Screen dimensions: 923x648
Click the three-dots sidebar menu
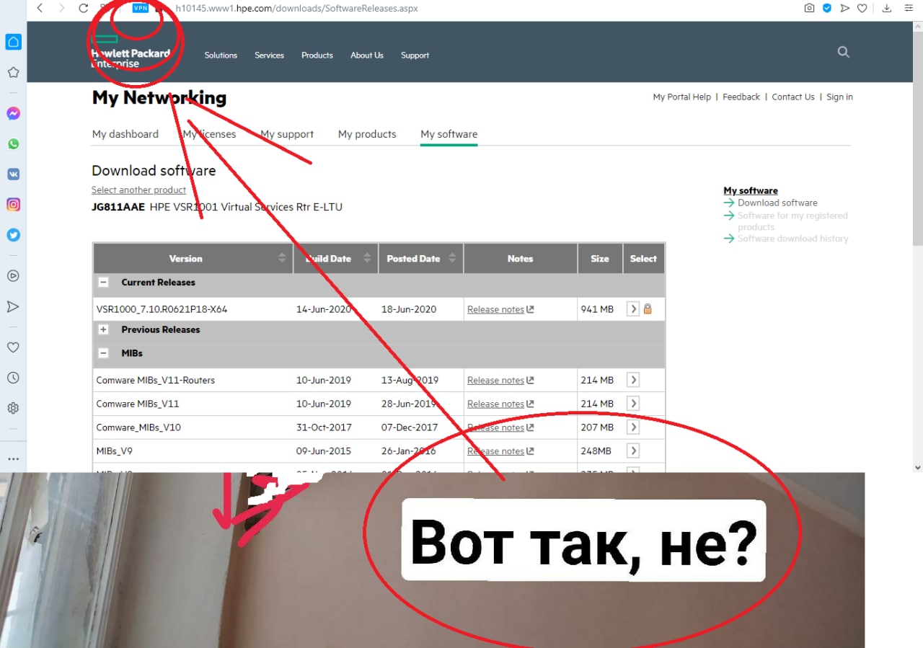pos(13,458)
